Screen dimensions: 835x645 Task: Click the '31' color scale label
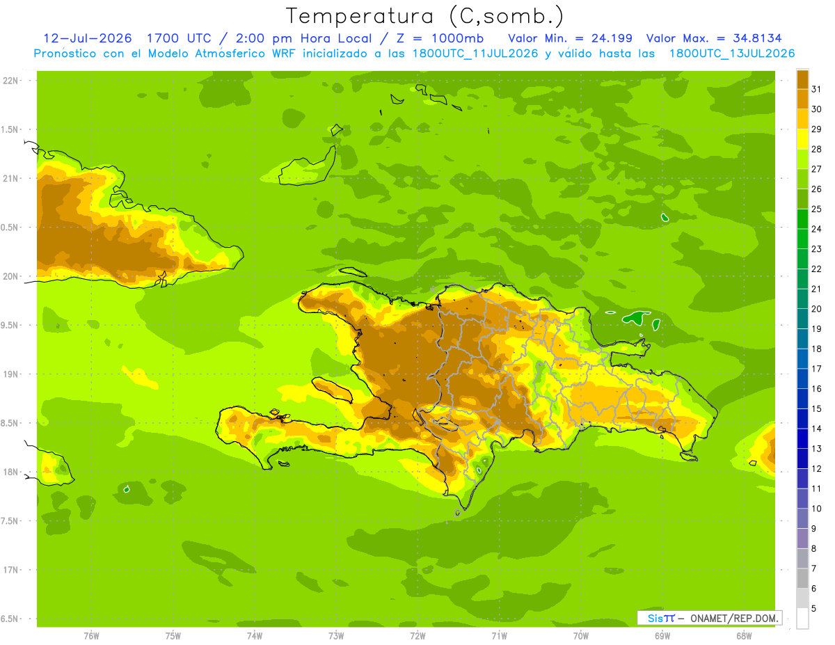(x=816, y=89)
